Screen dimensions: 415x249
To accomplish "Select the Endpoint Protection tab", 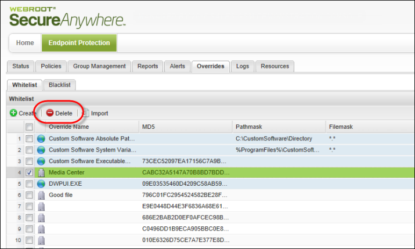I will [79, 43].
